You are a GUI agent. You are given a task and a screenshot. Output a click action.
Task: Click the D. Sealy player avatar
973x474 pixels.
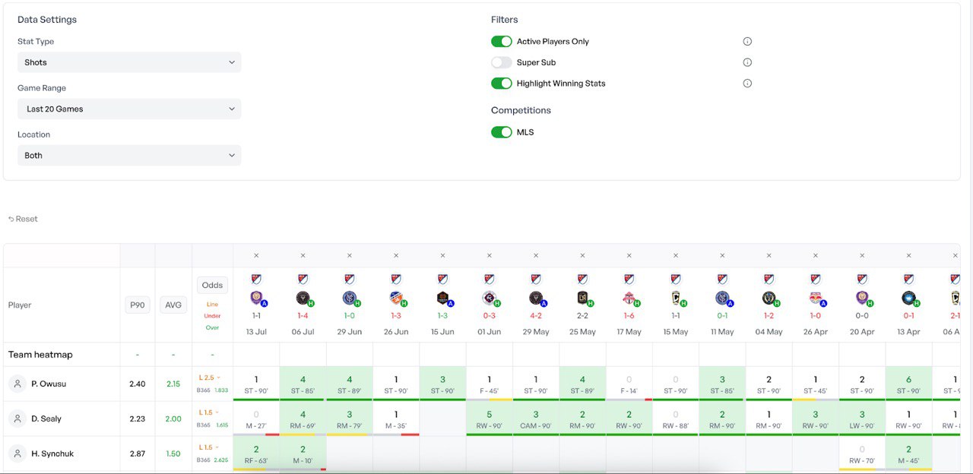(17, 419)
